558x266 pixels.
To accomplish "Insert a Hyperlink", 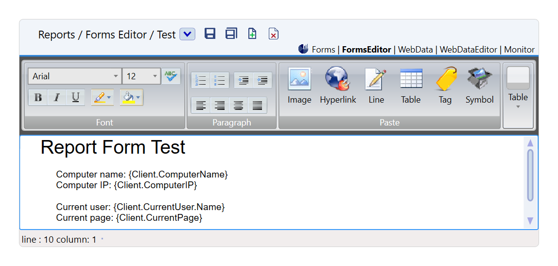I will click(338, 86).
